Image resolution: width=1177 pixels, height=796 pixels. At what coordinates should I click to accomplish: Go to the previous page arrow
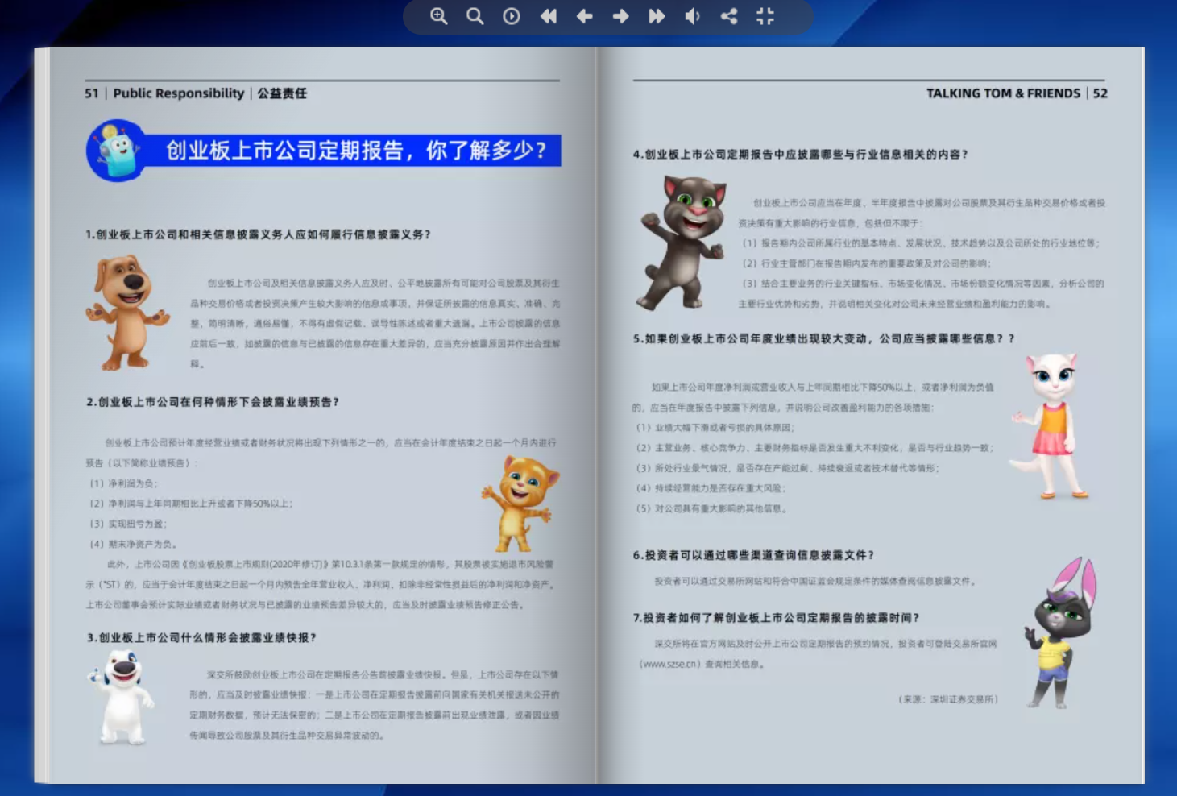tap(585, 16)
